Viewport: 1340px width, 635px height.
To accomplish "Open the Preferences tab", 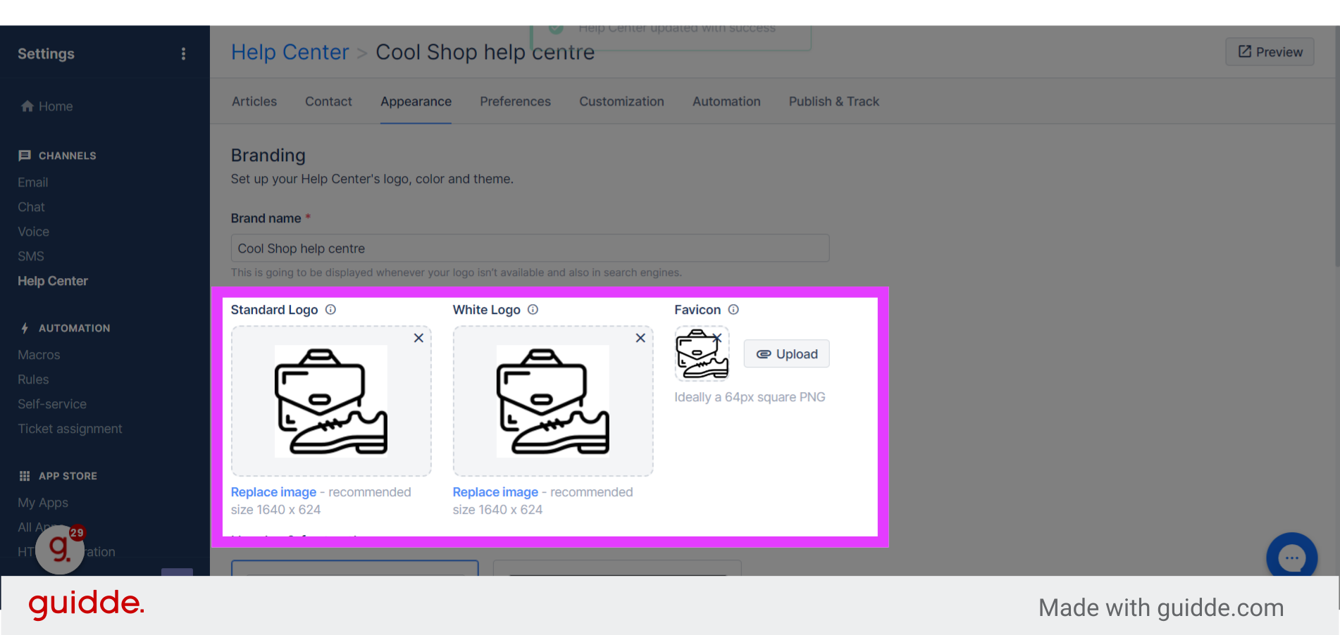I will click(515, 101).
